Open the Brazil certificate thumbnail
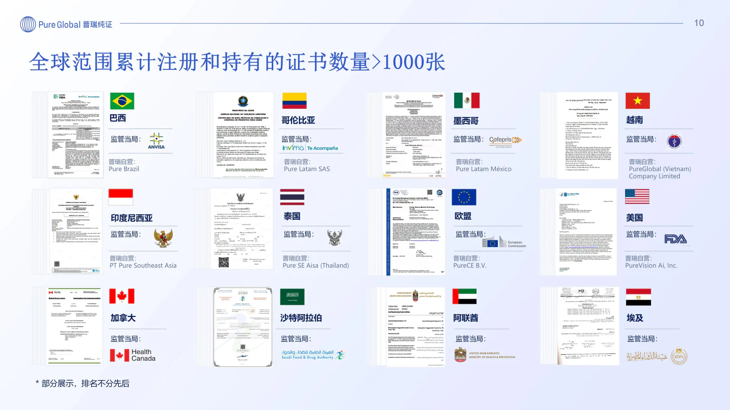Image resolution: width=730 pixels, height=410 pixels. (x=75, y=135)
